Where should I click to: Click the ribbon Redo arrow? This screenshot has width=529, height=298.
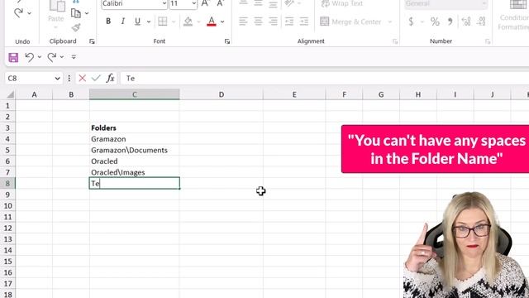pyautogui.click(x=18, y=13)
